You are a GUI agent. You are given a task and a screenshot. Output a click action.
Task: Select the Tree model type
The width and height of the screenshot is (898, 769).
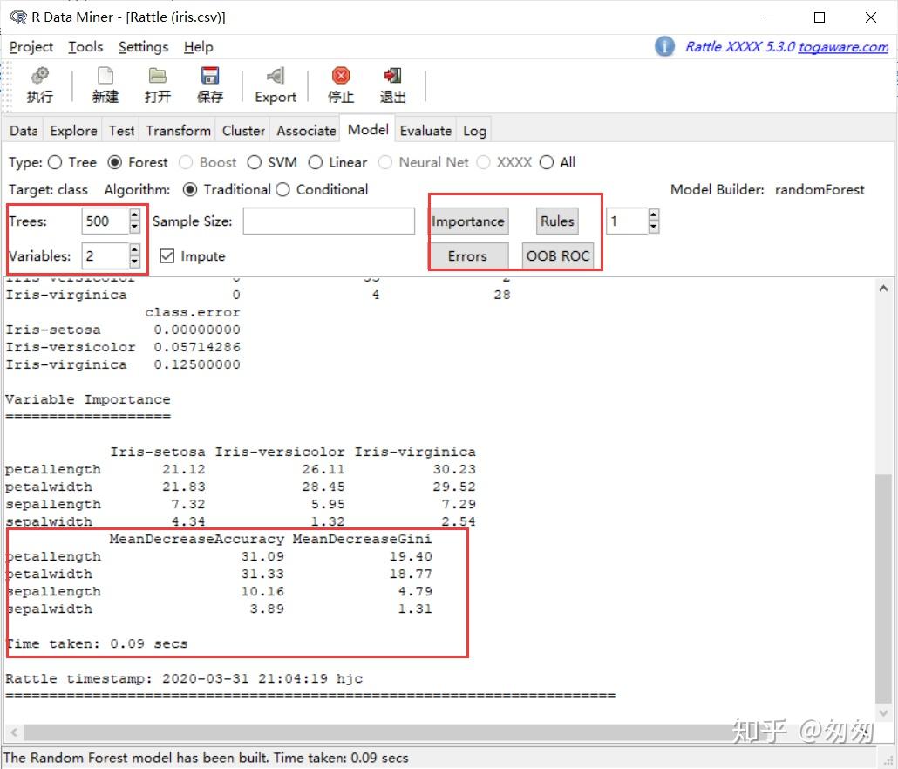coord(55,163)
